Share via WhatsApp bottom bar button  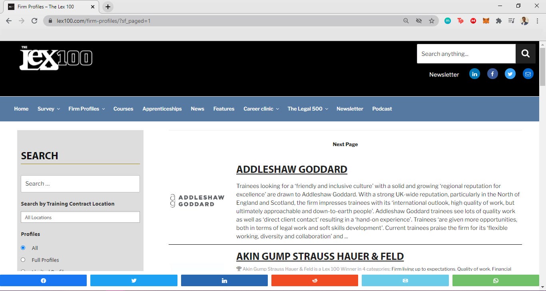coord(496,281)
